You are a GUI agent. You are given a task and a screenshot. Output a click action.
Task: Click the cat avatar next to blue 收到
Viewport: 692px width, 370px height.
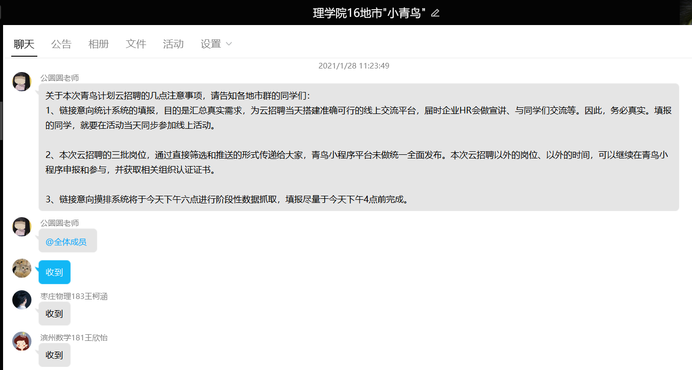[x=22, y=268]
